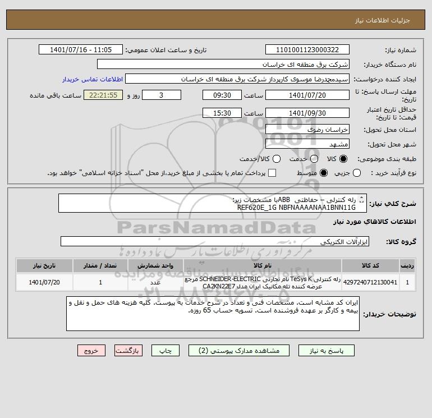432x418 pixels.
Task: Open buyer contact info link اطلاعات تماس خریدار
Action: coord(93,79)
